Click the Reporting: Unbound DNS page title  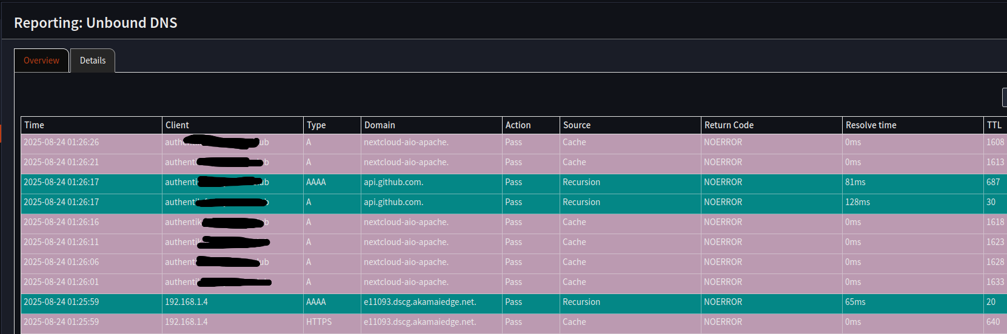[x=96, y=23]
